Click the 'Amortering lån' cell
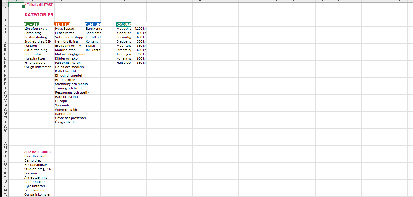The height and width of the screenshot is (197, 413). tap(67, 109)
